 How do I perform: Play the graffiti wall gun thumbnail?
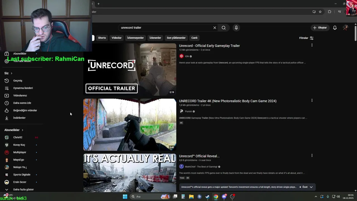point(130,125)
